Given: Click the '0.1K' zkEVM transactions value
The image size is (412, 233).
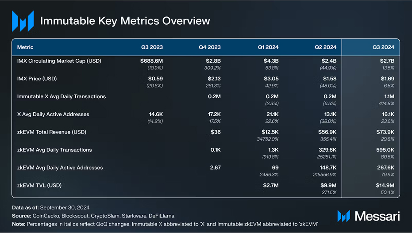Looking at the screenshot, I should [x=216, y=150].
